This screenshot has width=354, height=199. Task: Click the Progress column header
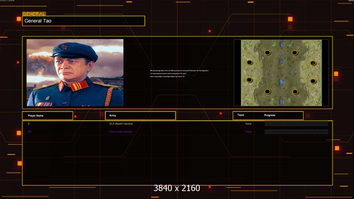[270, 115]
